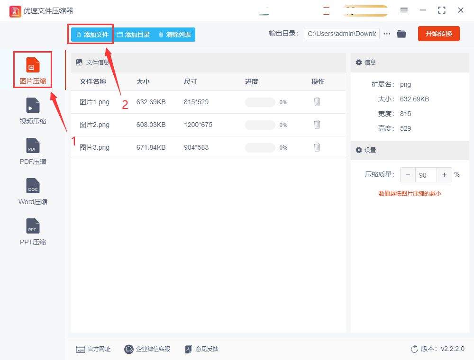The height and width of the screenshot is (360, 474).
Task: Minimize the compressor window
Action: click(x=423, y=10)
